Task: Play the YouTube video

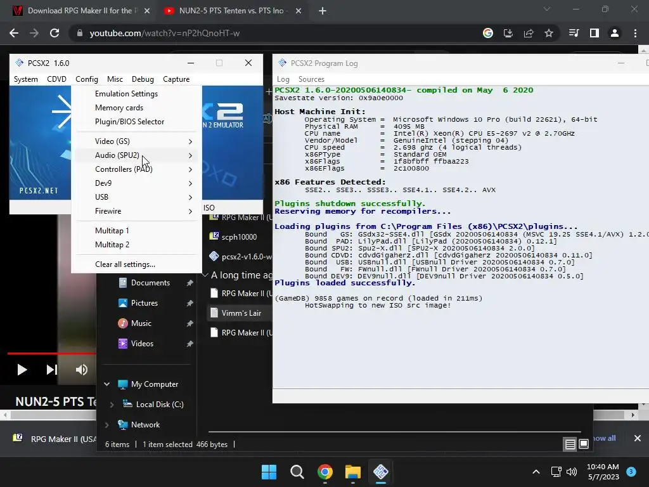Action: (x=22, y=370)
